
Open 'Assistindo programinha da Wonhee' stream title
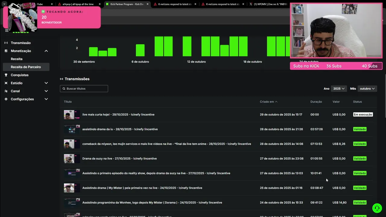coord(152,203)
